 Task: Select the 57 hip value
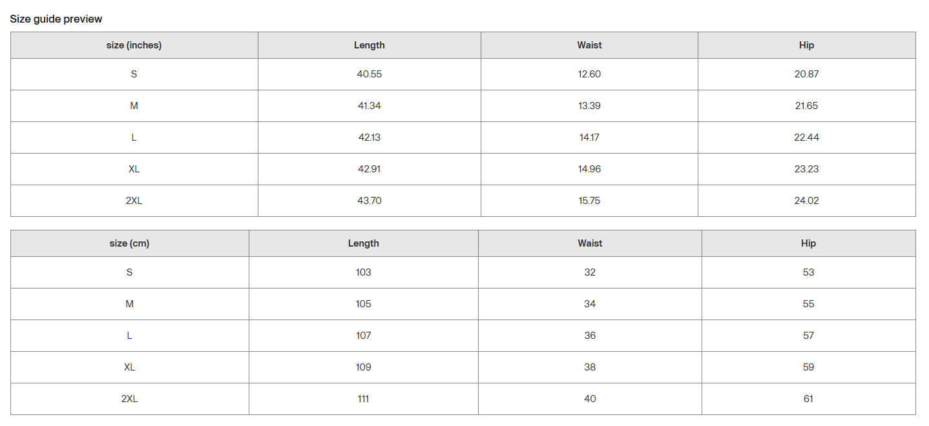click(x=808, y=336)
